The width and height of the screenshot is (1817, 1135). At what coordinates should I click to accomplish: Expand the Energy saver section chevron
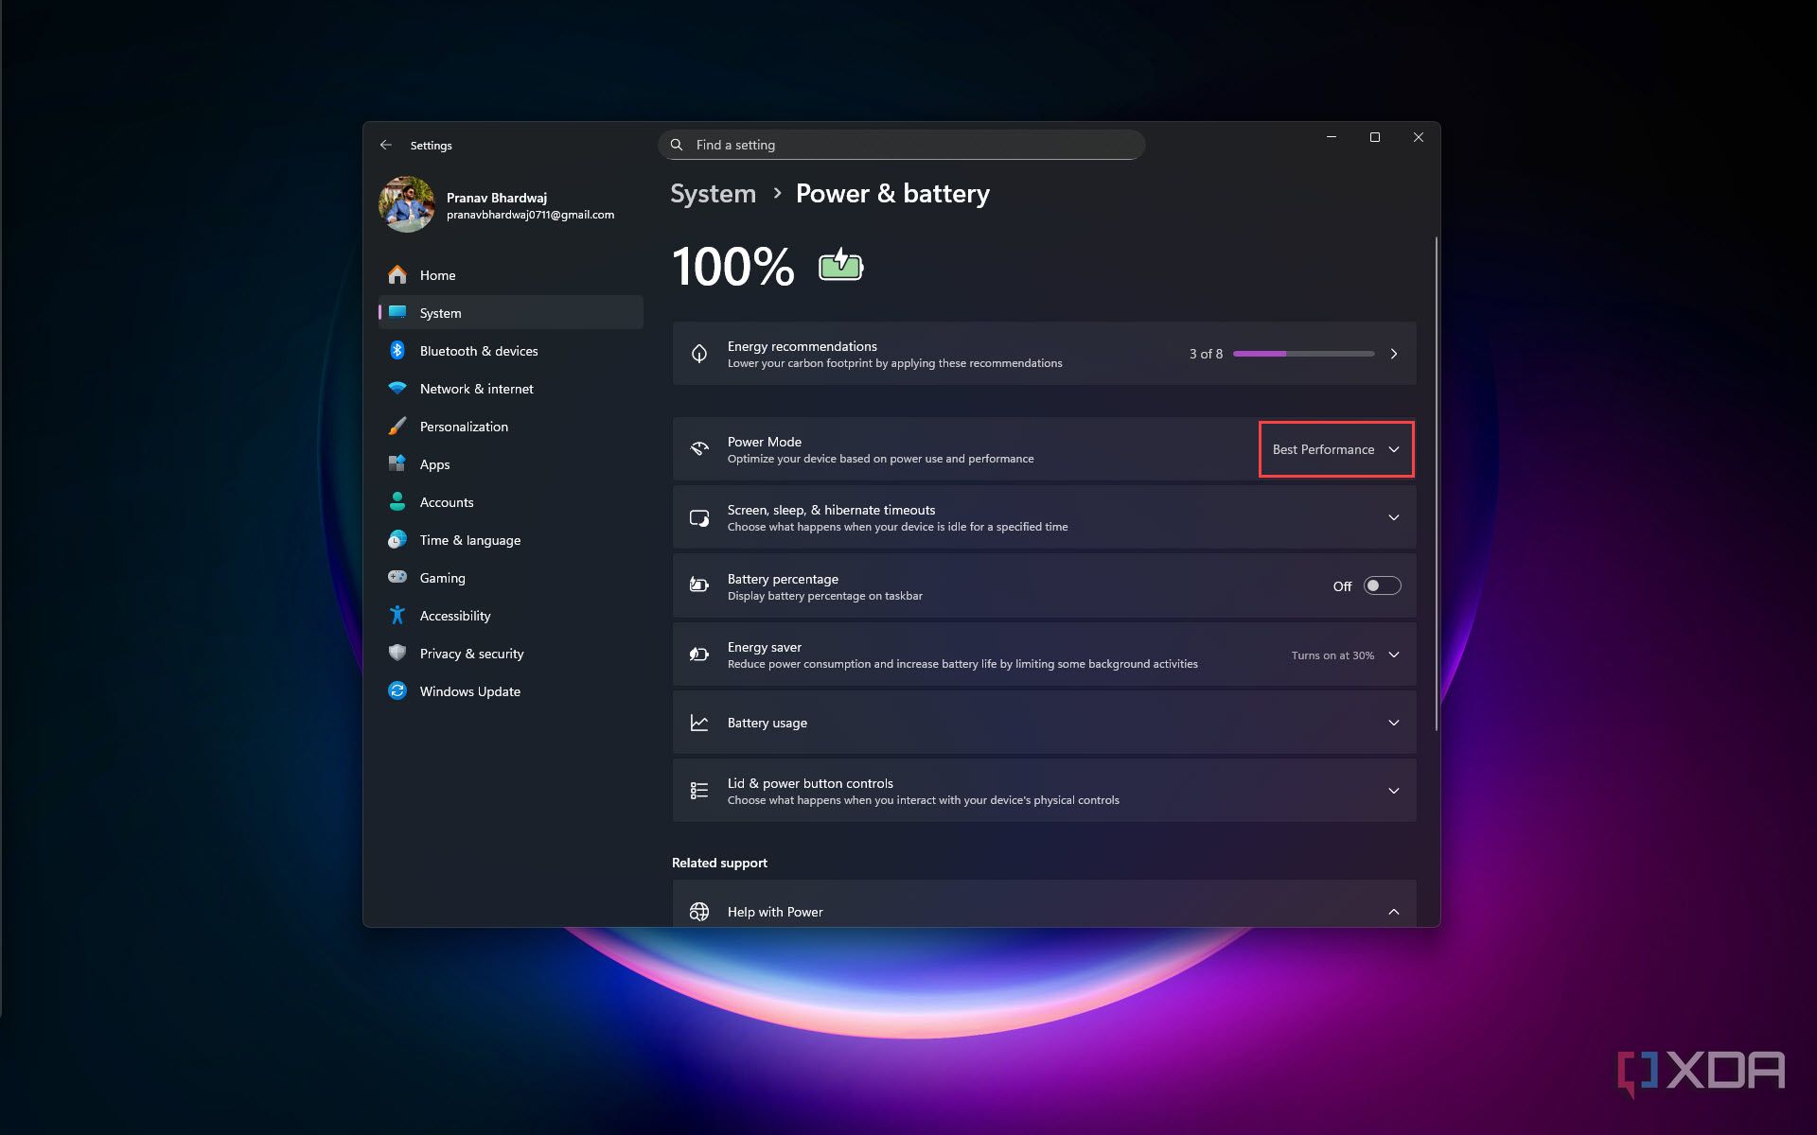1394,655
